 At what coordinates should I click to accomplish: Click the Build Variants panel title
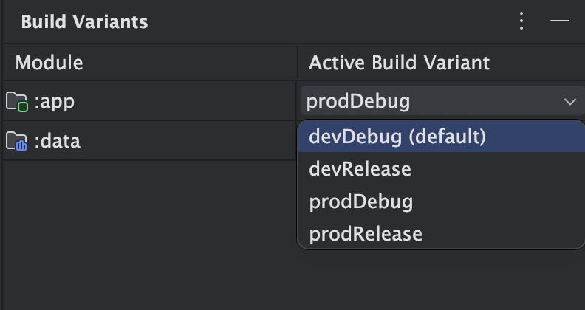point(84,21)
